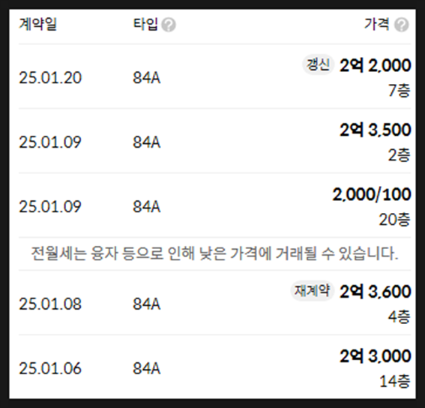Select the 계약일 column header
The height and width of the screenshot is (408, 425).
click(37, 24)
